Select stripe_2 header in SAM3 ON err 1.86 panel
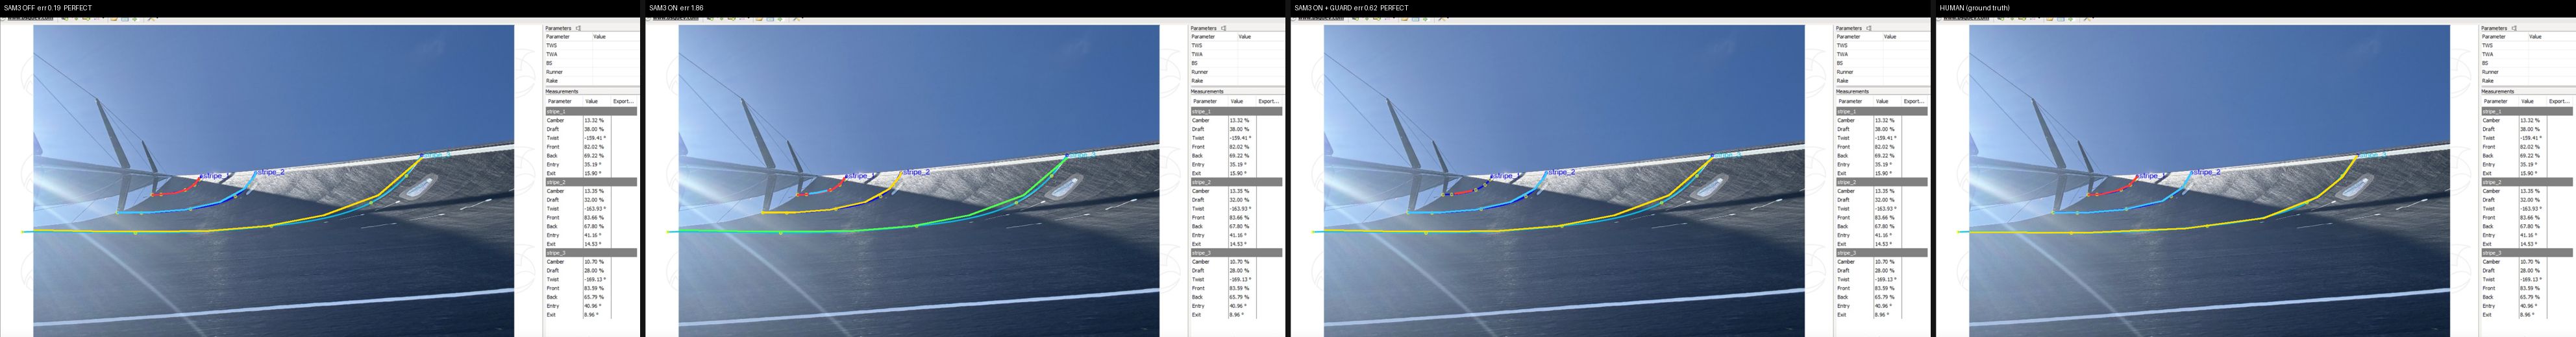This screenshot has height=337, width=2576. pos(1236,183)
